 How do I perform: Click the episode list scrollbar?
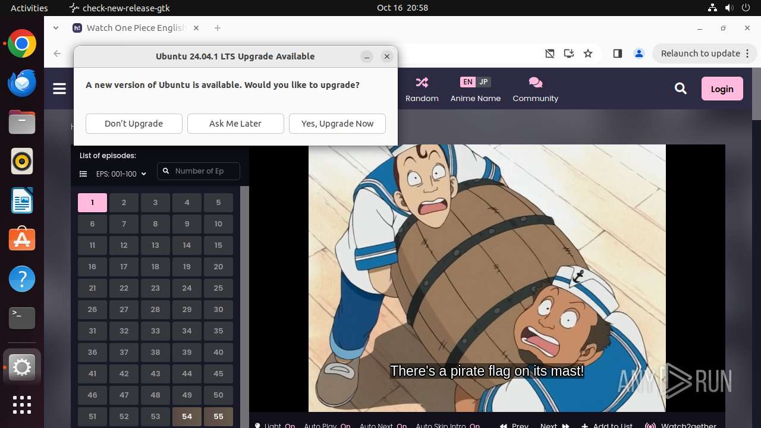click(244, 307)
